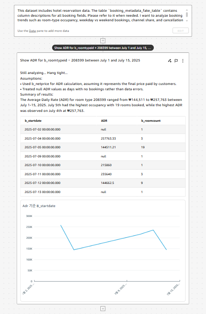Click the ADR prompt title in the card
Screen dimensions: 206x314
point(80,60)
